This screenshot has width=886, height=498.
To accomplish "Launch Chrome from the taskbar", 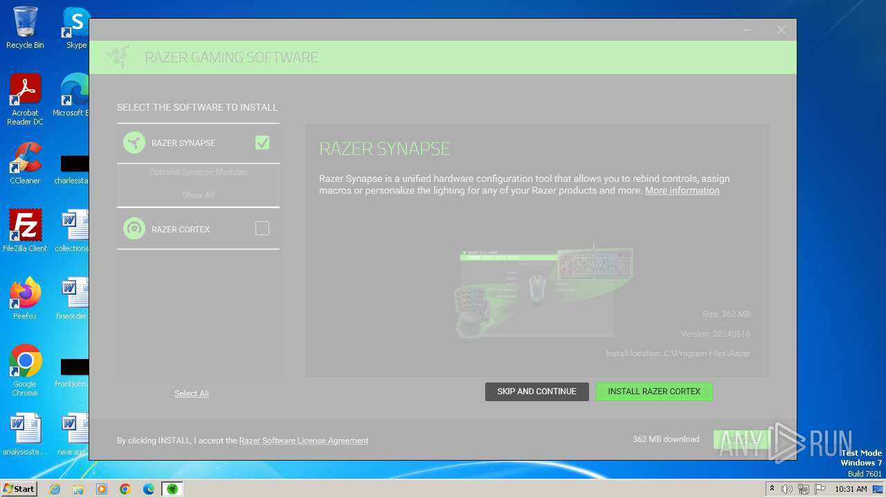I will [x=125, y=489].
